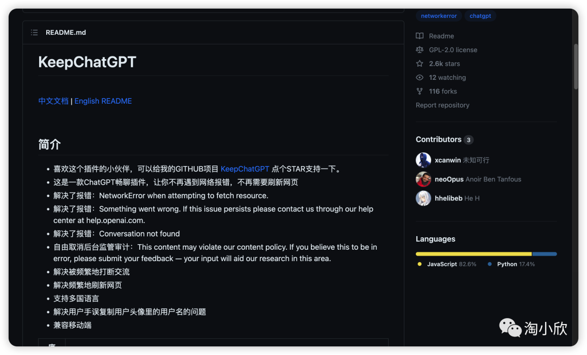This screenshot has width=587, height=355.
Task: Select the networkerror topic tag
Action: pos(439,16)
